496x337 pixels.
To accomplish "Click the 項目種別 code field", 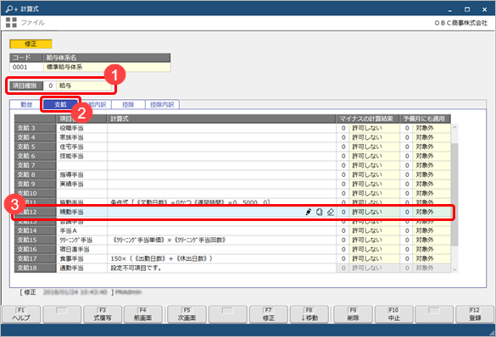I will (50, 86).
